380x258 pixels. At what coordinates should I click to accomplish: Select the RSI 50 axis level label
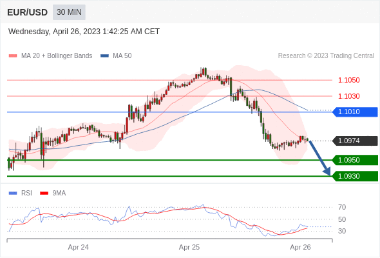342,219
